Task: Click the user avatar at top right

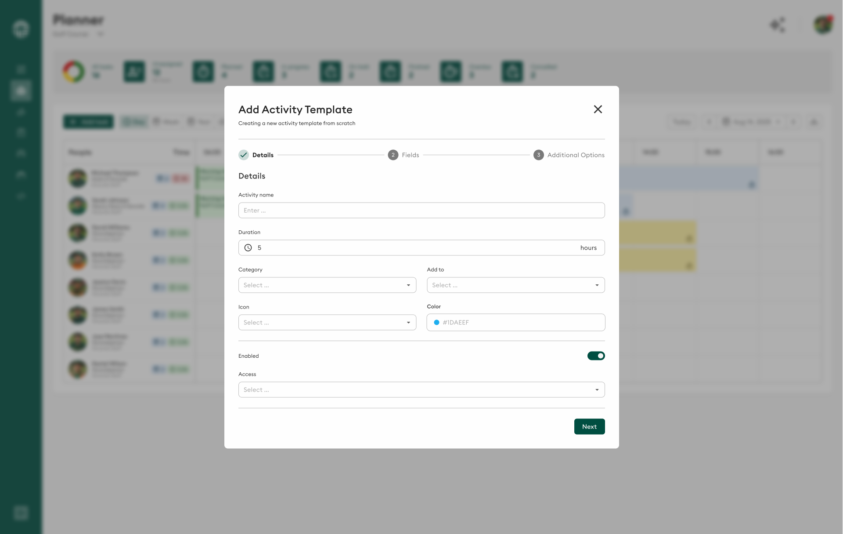Action: click(823, 25)
